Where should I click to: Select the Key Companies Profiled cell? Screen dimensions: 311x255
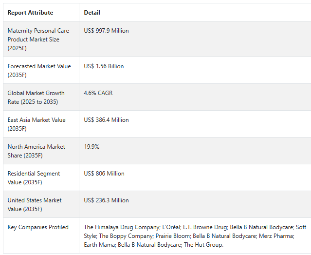pos(38,227)
